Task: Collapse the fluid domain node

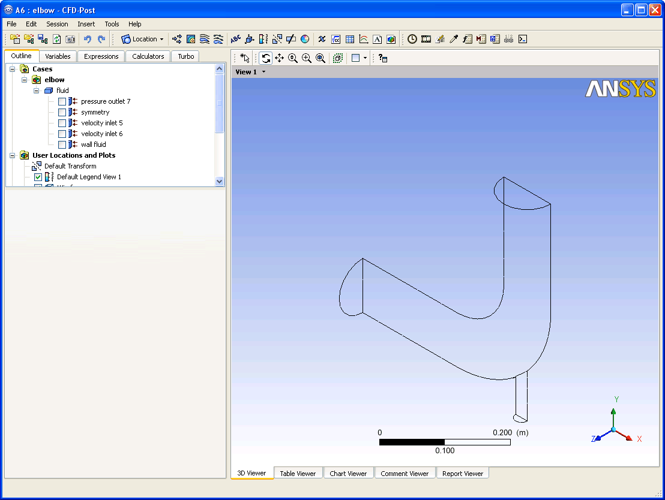Action: click(37, 91)
